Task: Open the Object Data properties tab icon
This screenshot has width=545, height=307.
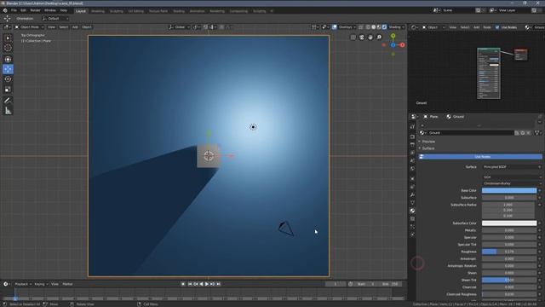Action: (412, 203)
